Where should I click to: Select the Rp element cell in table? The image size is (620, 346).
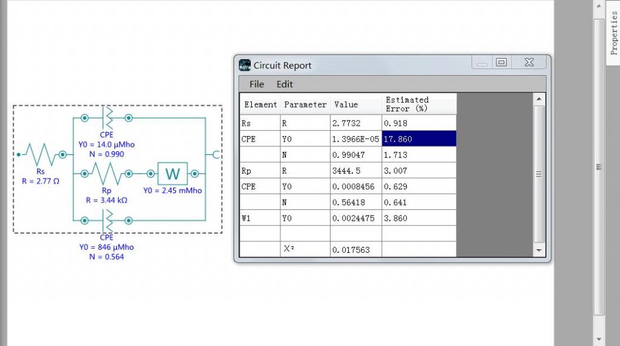(x=260, y=170)
